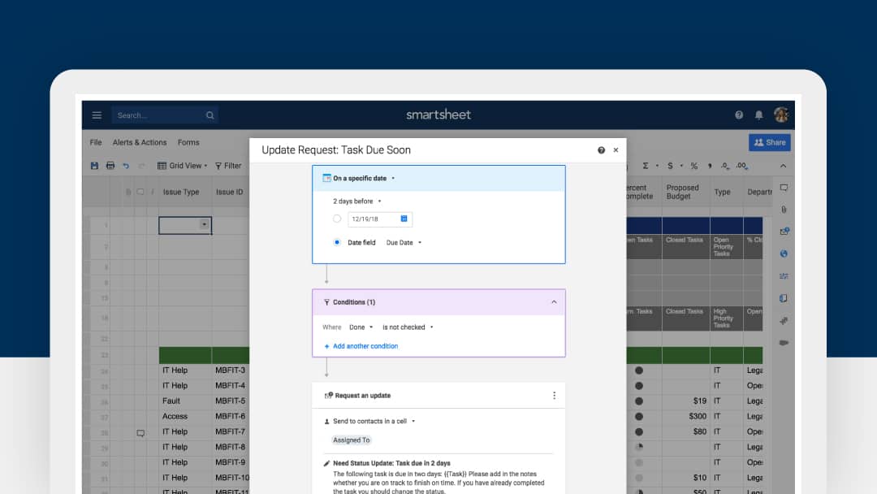Click the save icon in toolbar
Screen dimensions: 877x494
[94, 166]
